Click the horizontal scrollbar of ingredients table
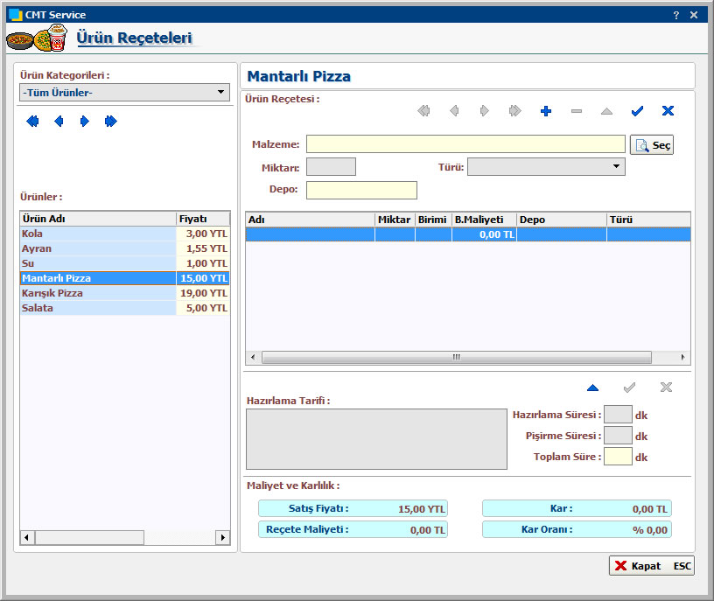 pyautogui.click(x=456, y=358)
